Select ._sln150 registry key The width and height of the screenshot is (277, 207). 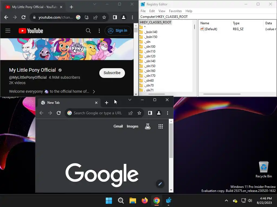click(x=150, y=66)
